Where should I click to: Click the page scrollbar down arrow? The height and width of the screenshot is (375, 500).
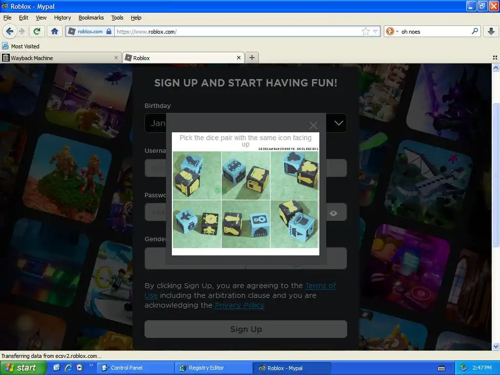tap(496, 346)
